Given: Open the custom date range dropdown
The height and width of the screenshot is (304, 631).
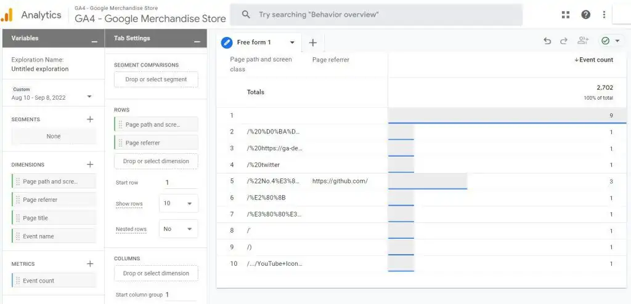Looking at the screenshot, I should point(89,97).
